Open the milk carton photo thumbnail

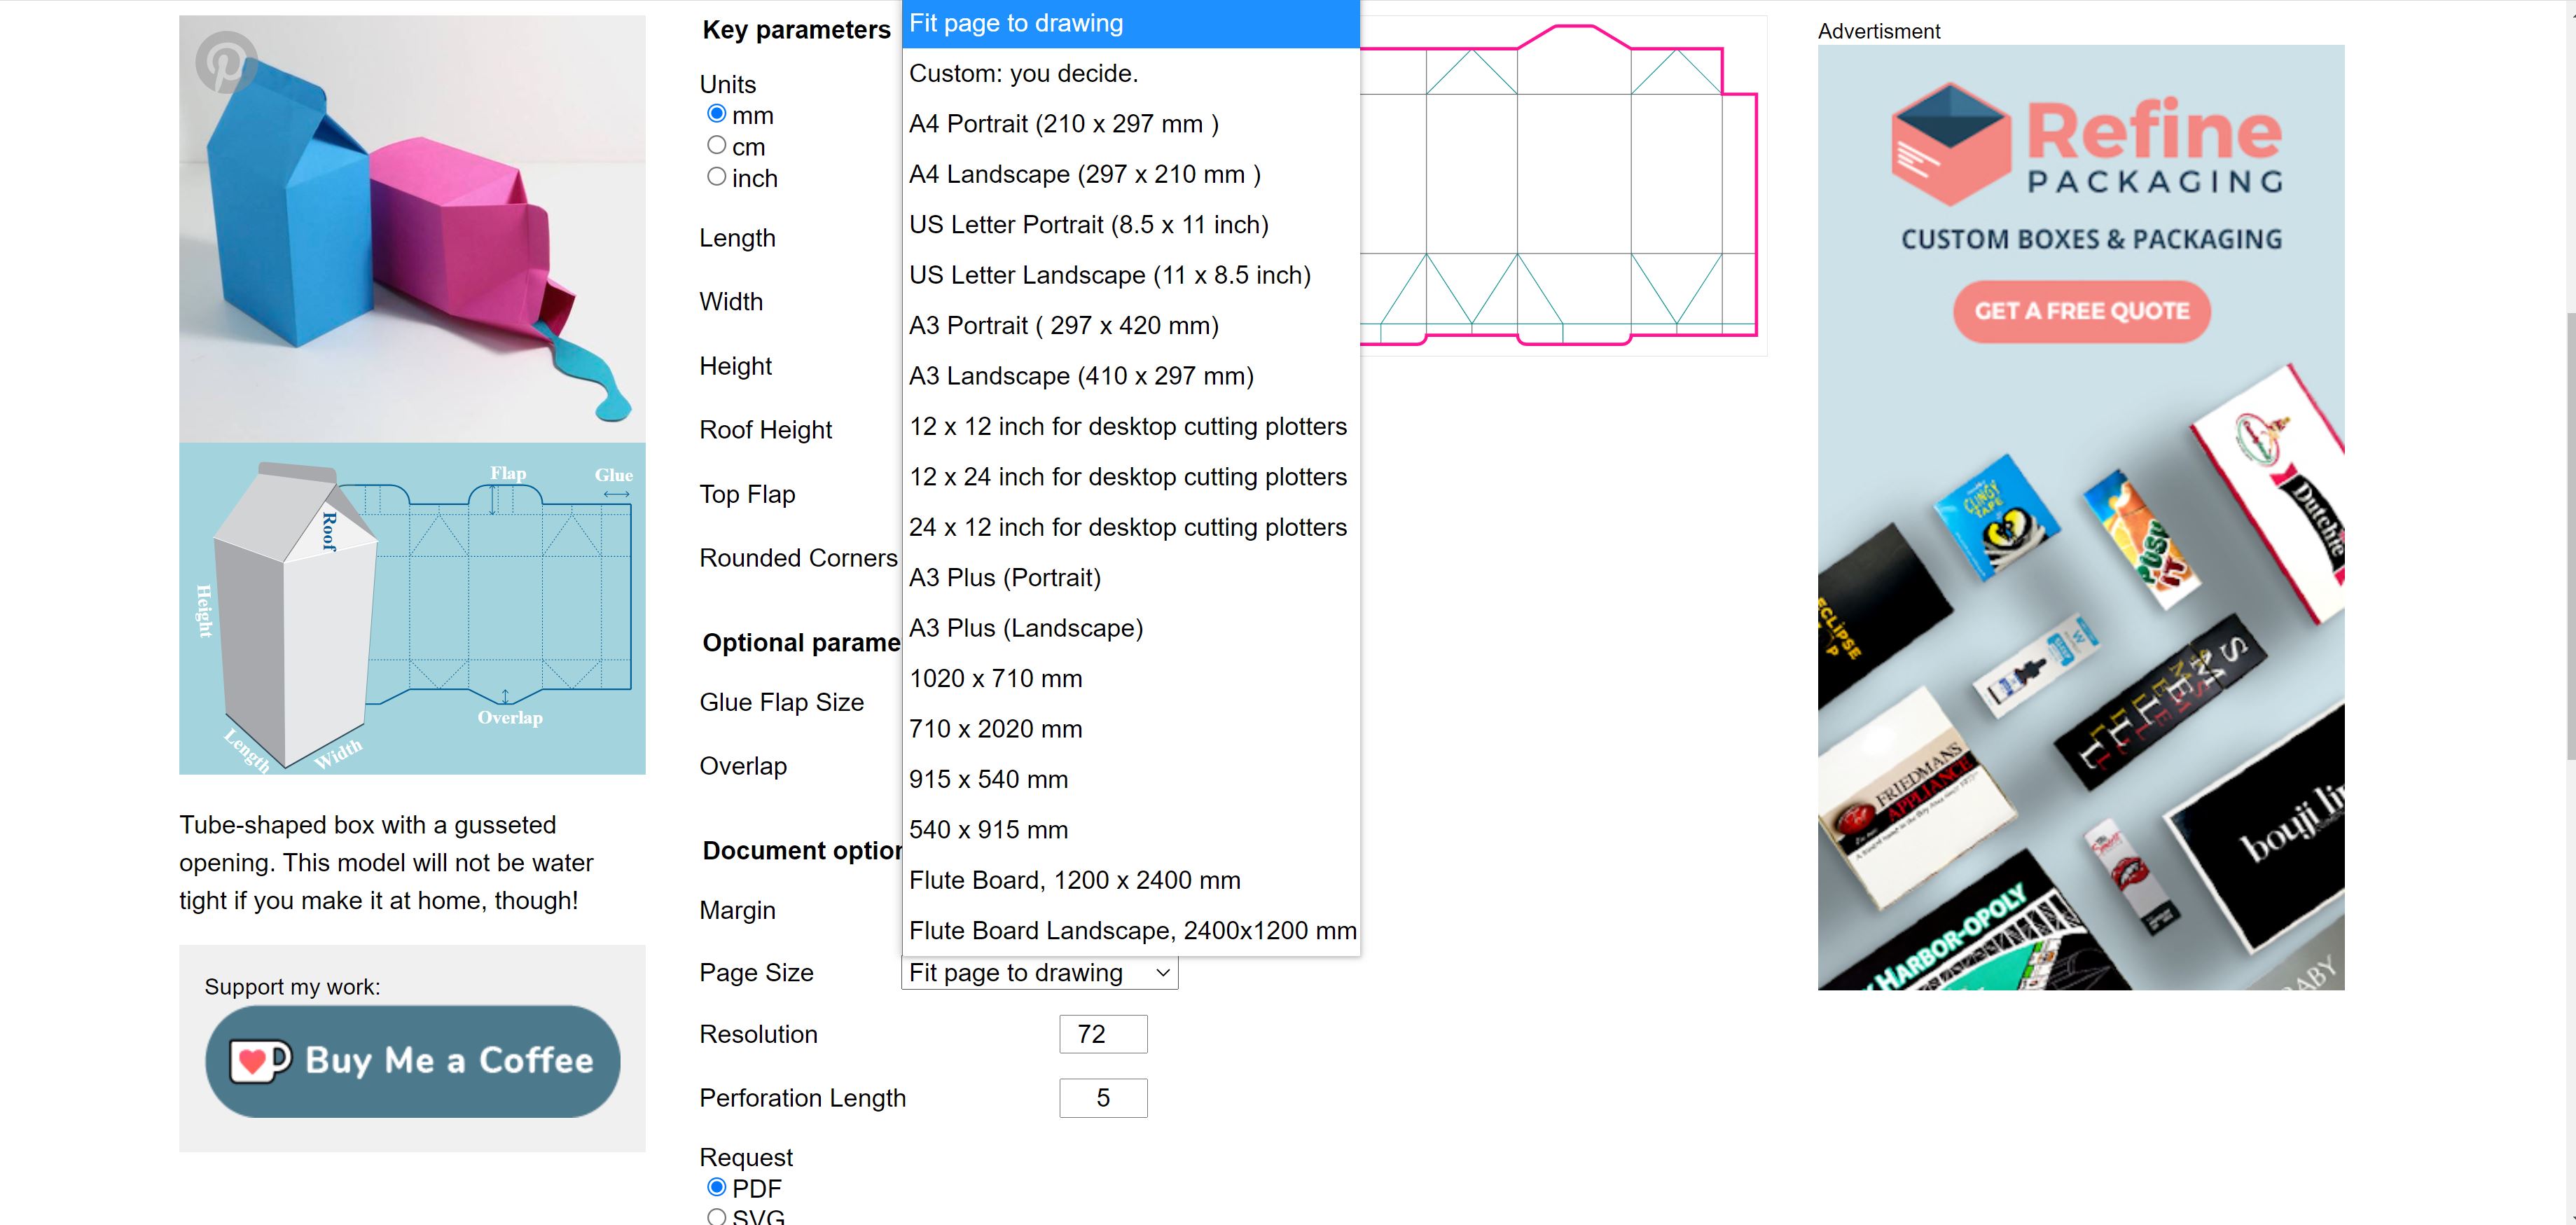point(412,229)
